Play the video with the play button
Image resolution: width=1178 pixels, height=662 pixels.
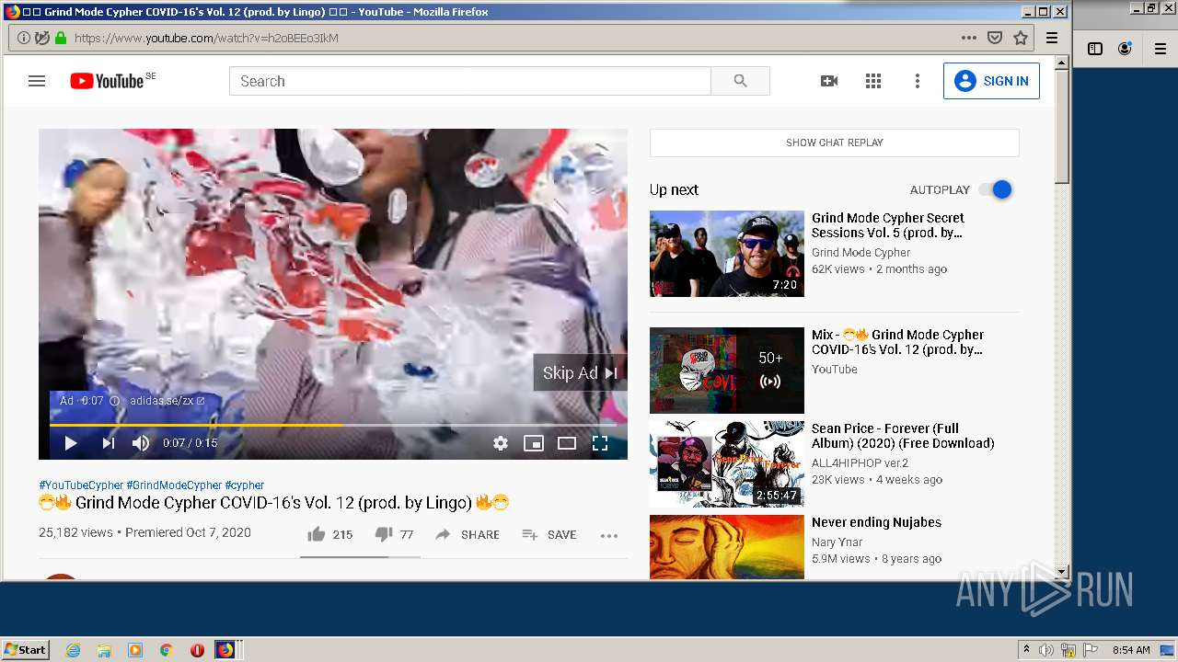pos(70,443)
